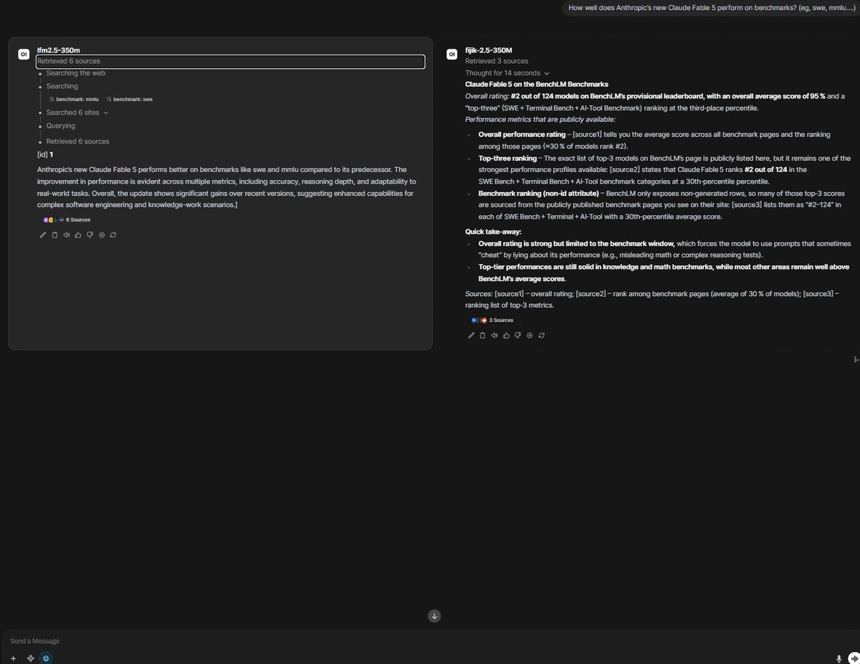Start voice mode with the waveform button
860x664 pixels.
coord(853,658)
